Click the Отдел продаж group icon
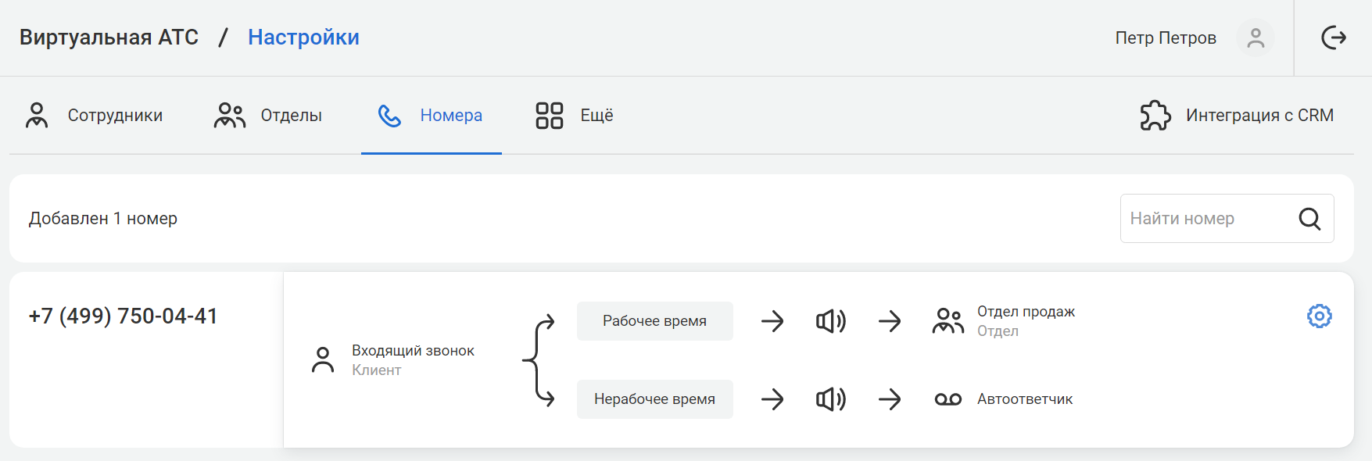Screen dimensions: 1372x461 coord(948,321)
